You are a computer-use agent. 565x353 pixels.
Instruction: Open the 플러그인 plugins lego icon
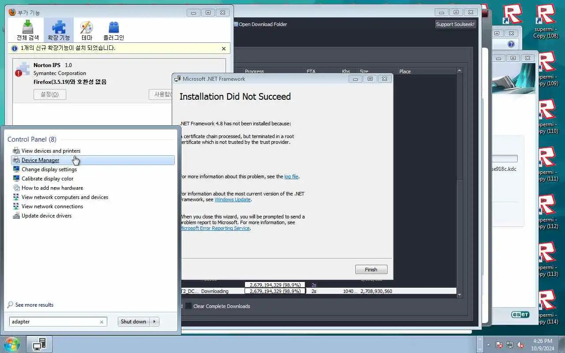[x=113, y=30]
